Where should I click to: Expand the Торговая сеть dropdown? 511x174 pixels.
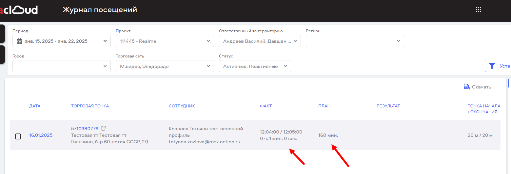(x=165, y=66)
